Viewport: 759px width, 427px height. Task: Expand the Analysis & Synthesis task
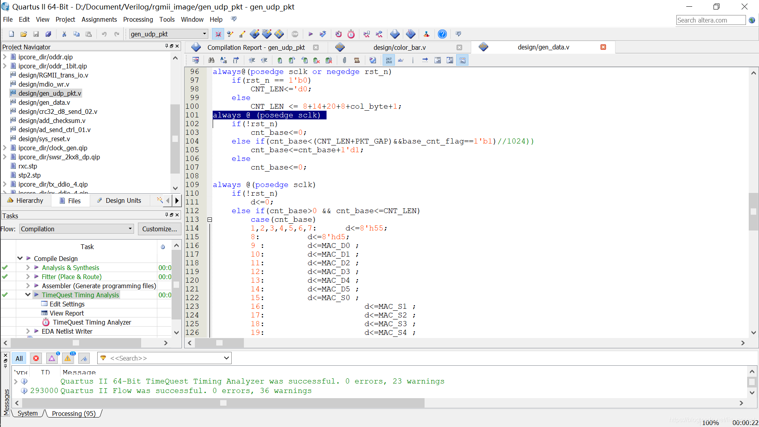click(x=28, y=268)
